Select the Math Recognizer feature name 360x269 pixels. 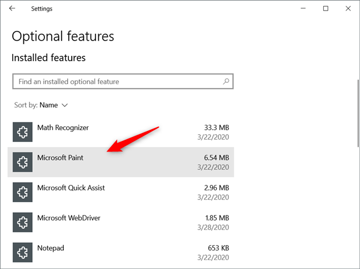pyautogui.click(x=63, y=128)
